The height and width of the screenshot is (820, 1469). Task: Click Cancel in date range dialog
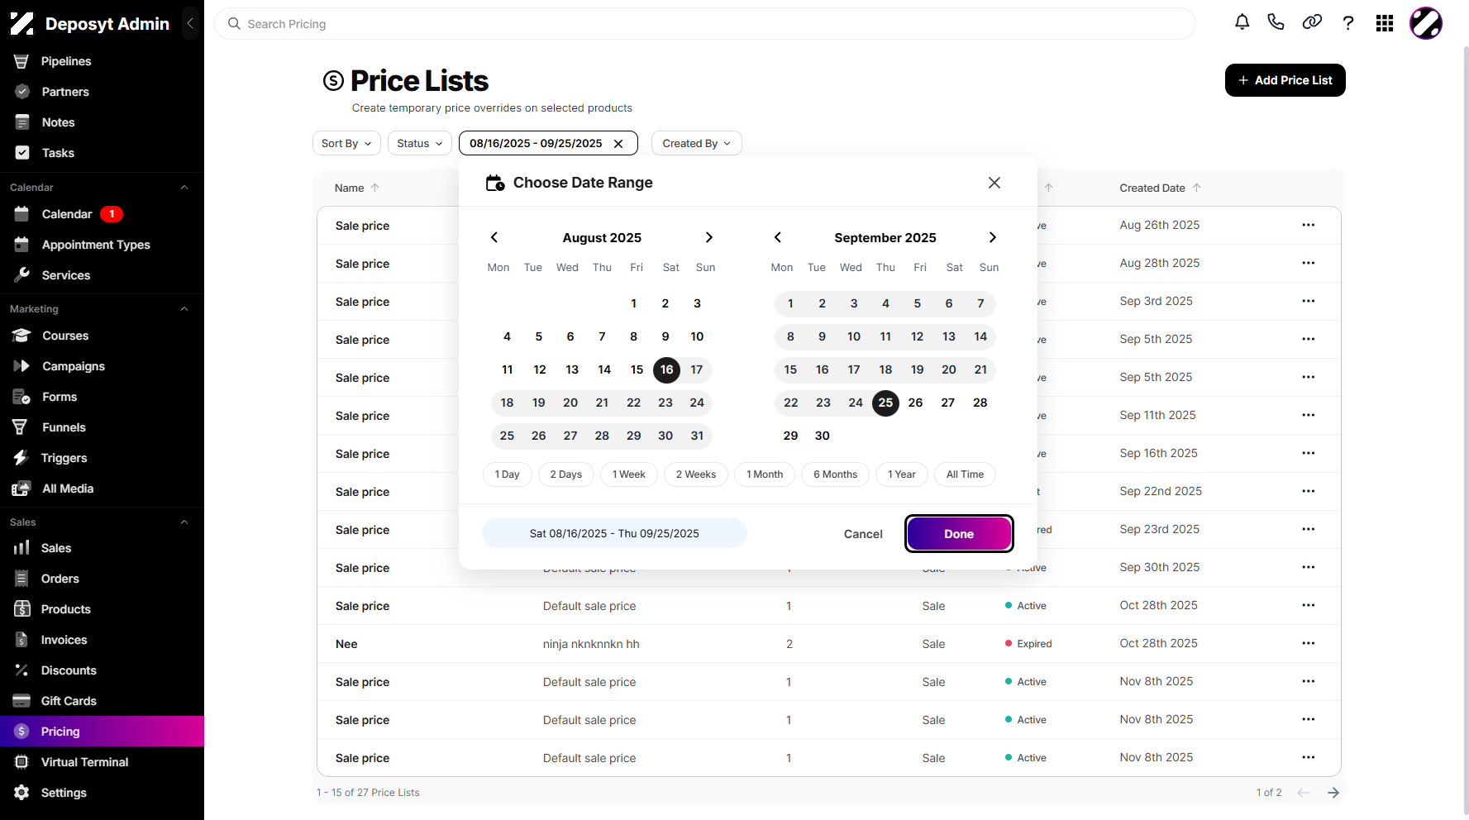point(863,534)
